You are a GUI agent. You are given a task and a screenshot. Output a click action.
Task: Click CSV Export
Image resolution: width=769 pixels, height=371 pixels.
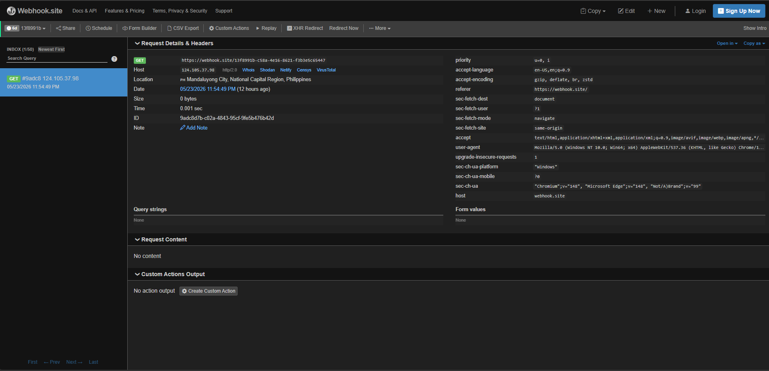[x=183, y=28]
